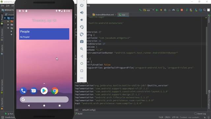This screenshot has height=119, width=211.
Task: Lower emulator volume with volume down icon
Action: [x=81, y=20]
